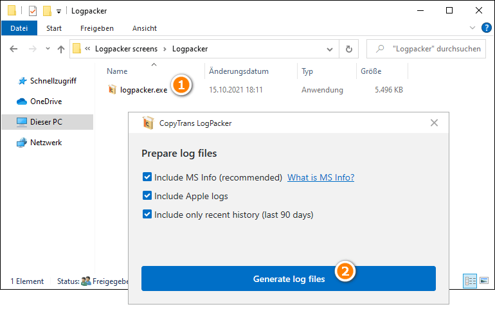Image resolution: width=495 pixels, height=318 pixels.
Task: Open the Freigeben ribbon tab
Action: click(97, 28)
